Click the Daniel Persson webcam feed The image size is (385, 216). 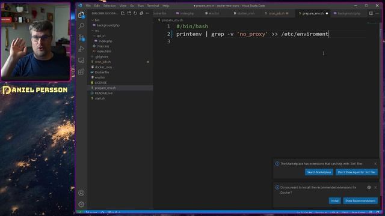pos(35,41)
